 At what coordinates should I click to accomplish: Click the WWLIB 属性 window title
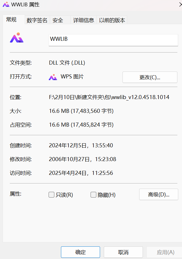coord(25,5)
